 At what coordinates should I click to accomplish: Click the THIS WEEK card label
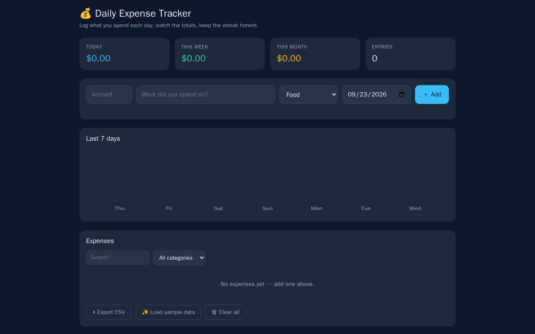click(x=195, y=47)
